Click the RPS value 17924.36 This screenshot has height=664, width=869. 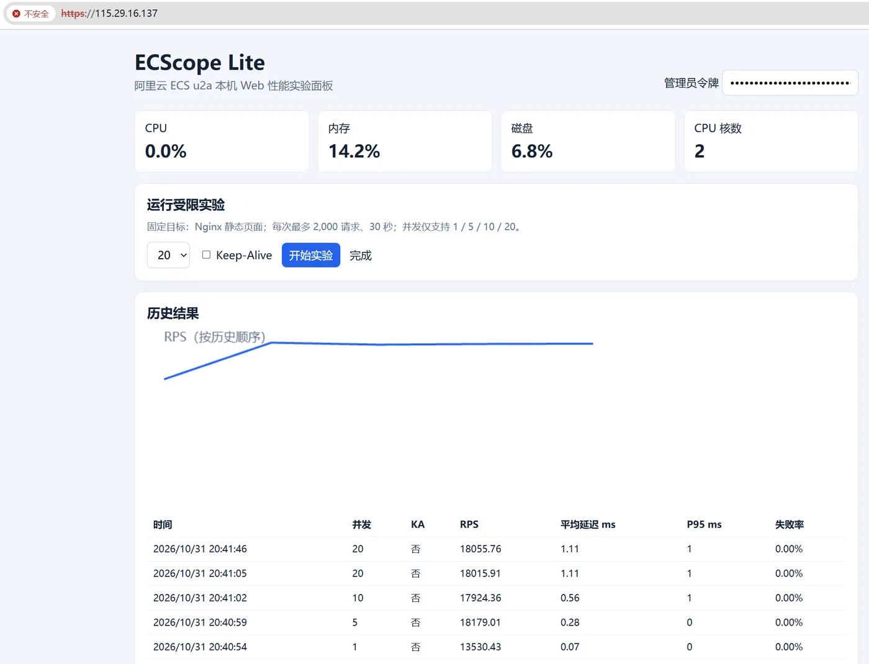click(480, 598)
